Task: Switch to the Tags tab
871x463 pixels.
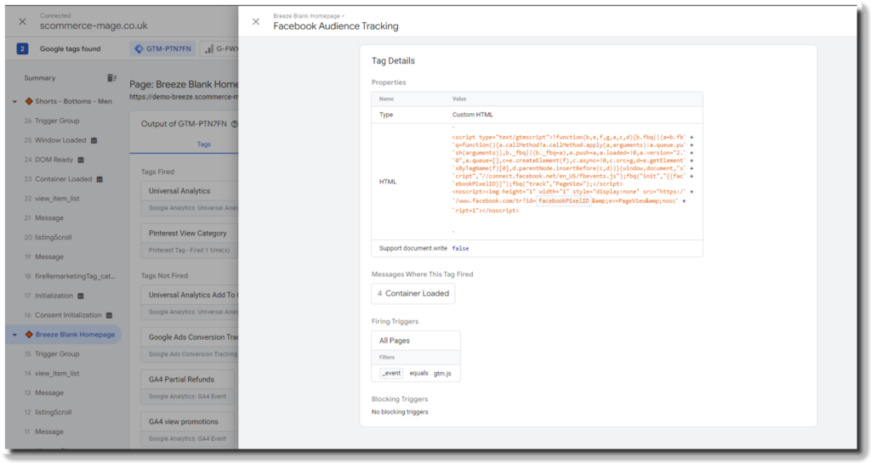Action: point(204,144)
